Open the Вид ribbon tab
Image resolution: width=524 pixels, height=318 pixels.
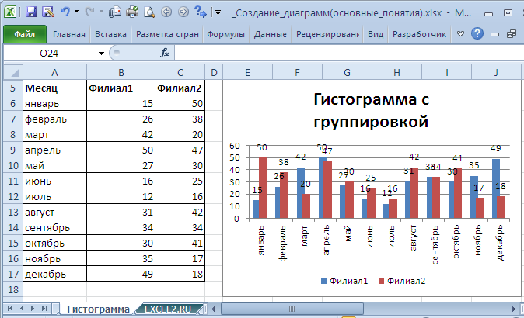pos(376,34)
